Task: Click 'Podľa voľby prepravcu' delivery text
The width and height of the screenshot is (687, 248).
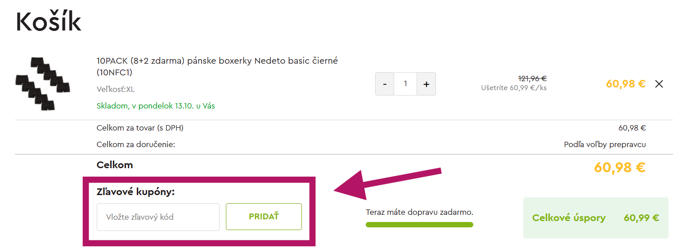Action: click(x=605, y=144)
